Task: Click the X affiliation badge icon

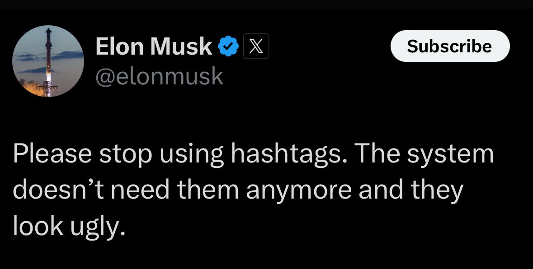Action: point(256,46)
